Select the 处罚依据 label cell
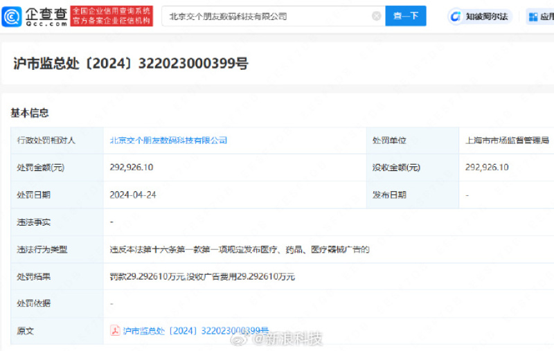This screenshot has height=351, width=554. pyautogui.click(x=57, y=303)
